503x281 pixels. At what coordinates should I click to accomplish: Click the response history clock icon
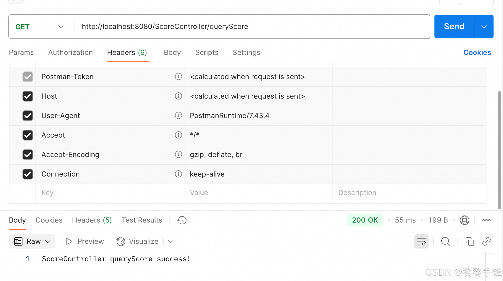coord(182,220)
